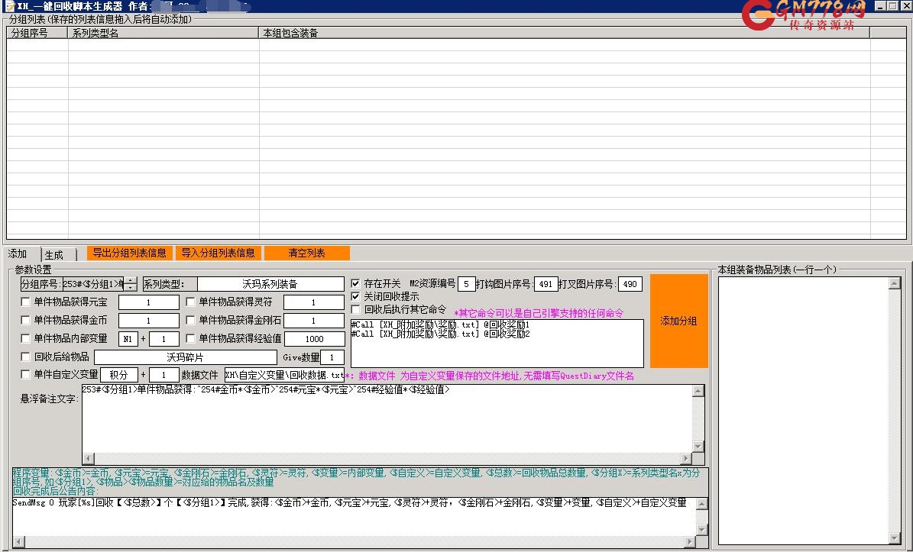The width and height of the screenshot is (913, 552).
Task: Click scroll-up arrow of 悬浮备注文字 box
Action: [x=698, y=392]
